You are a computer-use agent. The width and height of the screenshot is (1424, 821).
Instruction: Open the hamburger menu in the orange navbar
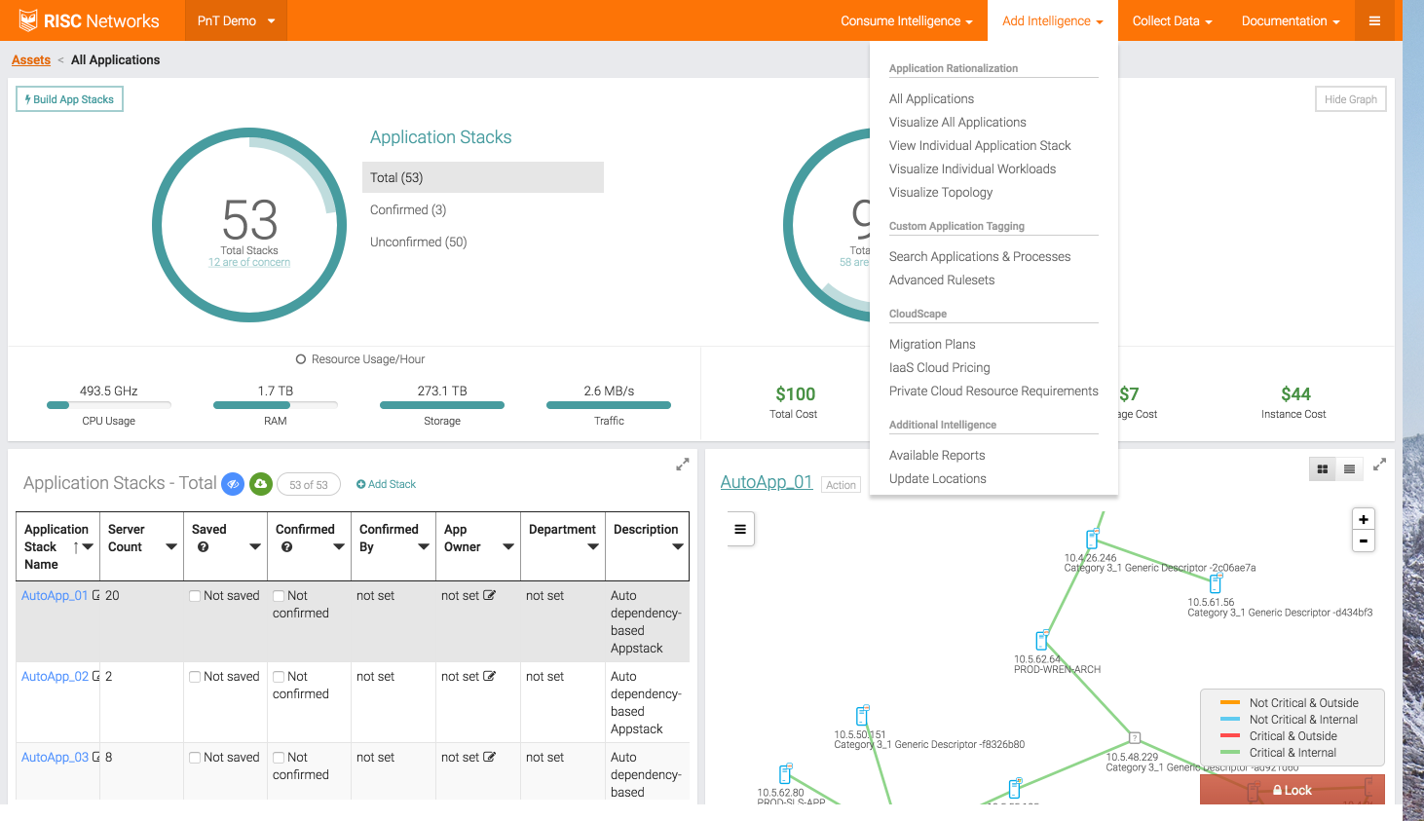tap(1374, 20)
